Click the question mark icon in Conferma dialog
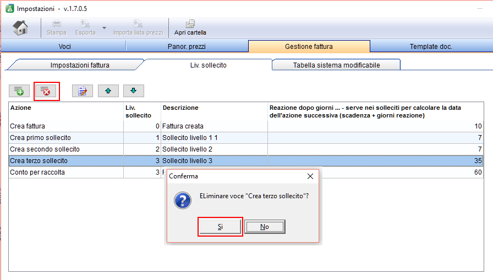The image size is (493, 280). pyautogui.click(x=183, y=200)
